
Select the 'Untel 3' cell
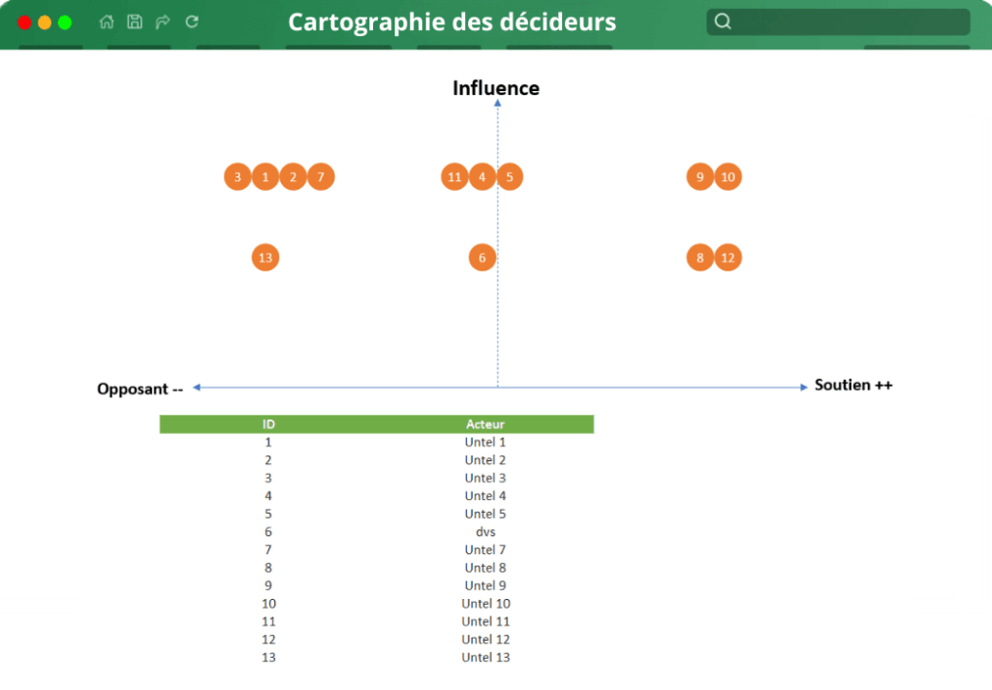485,478
